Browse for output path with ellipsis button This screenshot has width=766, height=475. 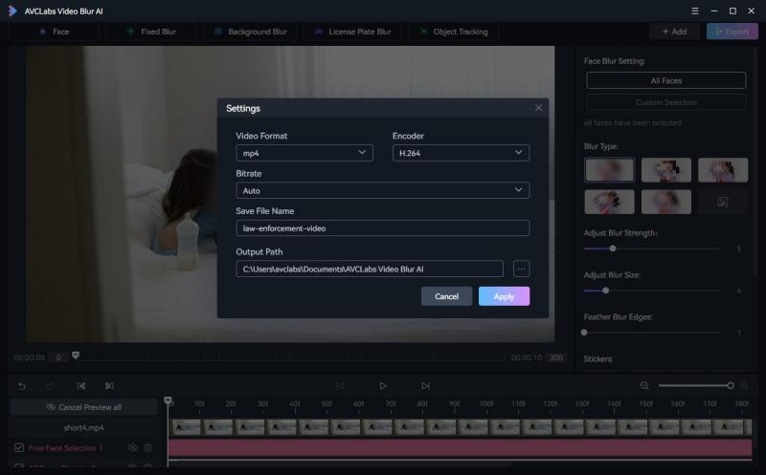[521, 269]
